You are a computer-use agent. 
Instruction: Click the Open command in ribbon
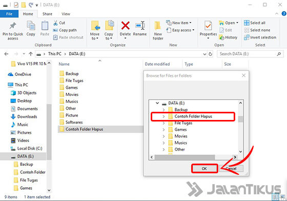[x=229, y=23]
